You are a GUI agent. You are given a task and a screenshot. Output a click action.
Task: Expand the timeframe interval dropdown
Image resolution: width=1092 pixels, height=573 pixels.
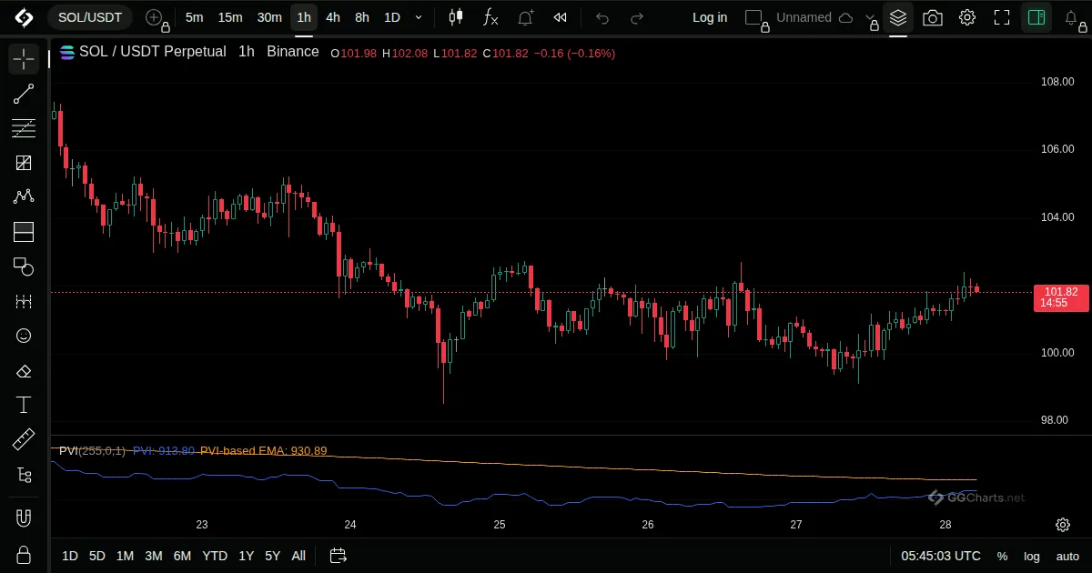tap(419, 17)
